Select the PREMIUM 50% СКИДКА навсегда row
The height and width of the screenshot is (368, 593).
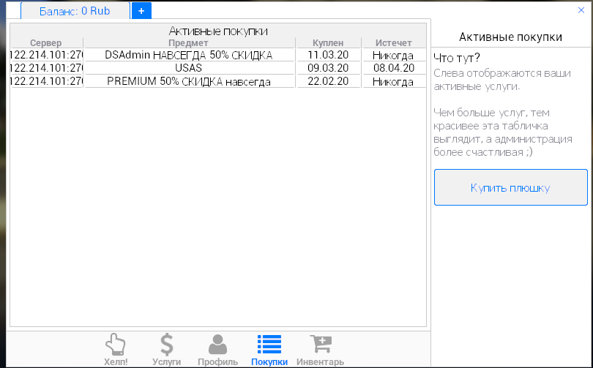pyautogui.click(x=189, y=81)
